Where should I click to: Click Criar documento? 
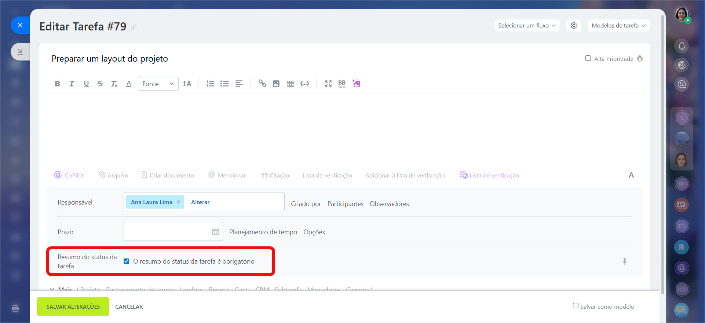[x=168, y=175]
